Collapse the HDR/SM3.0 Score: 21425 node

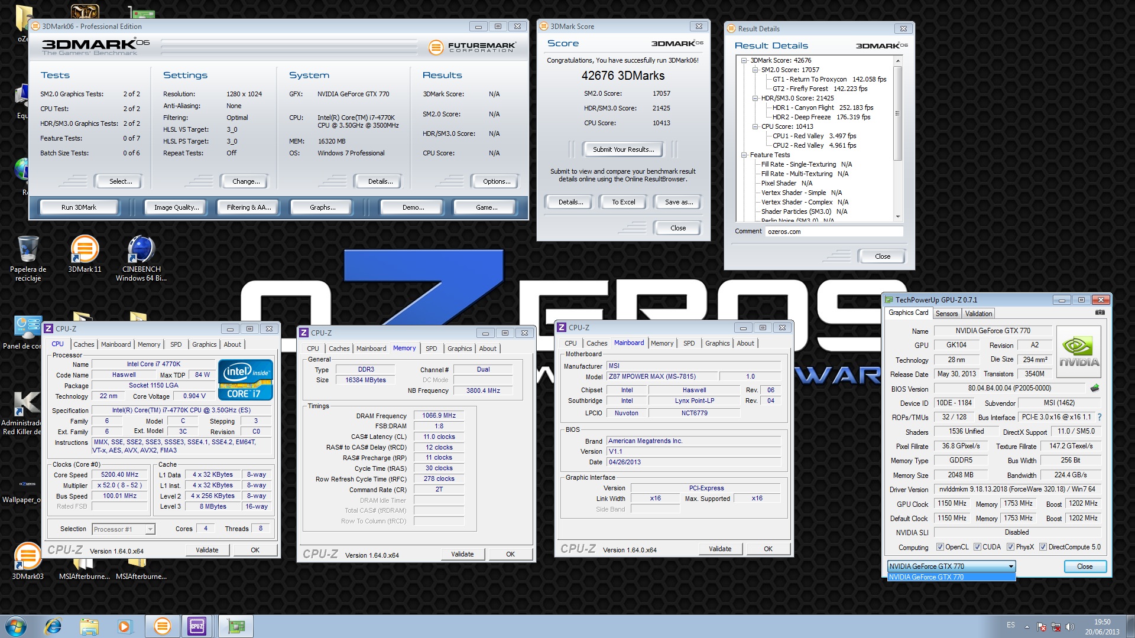[755, 98]
